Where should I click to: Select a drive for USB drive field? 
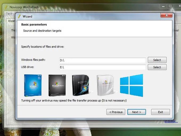(x=157, y=67)
